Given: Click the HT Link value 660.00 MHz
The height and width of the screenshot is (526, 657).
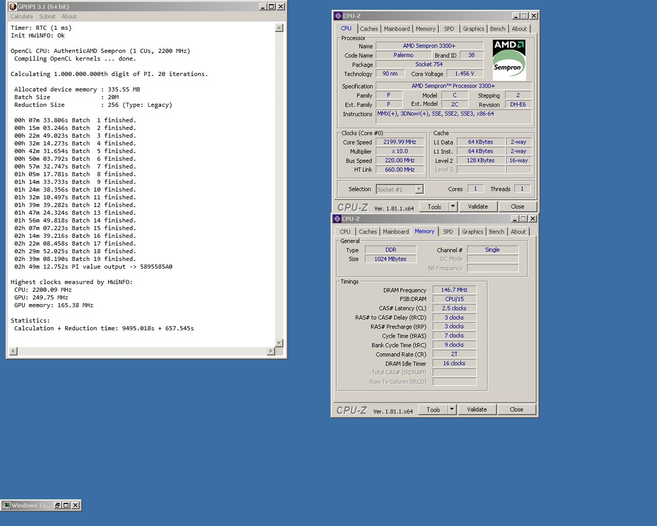Looking at the screenshot, I should coord(400,170).
